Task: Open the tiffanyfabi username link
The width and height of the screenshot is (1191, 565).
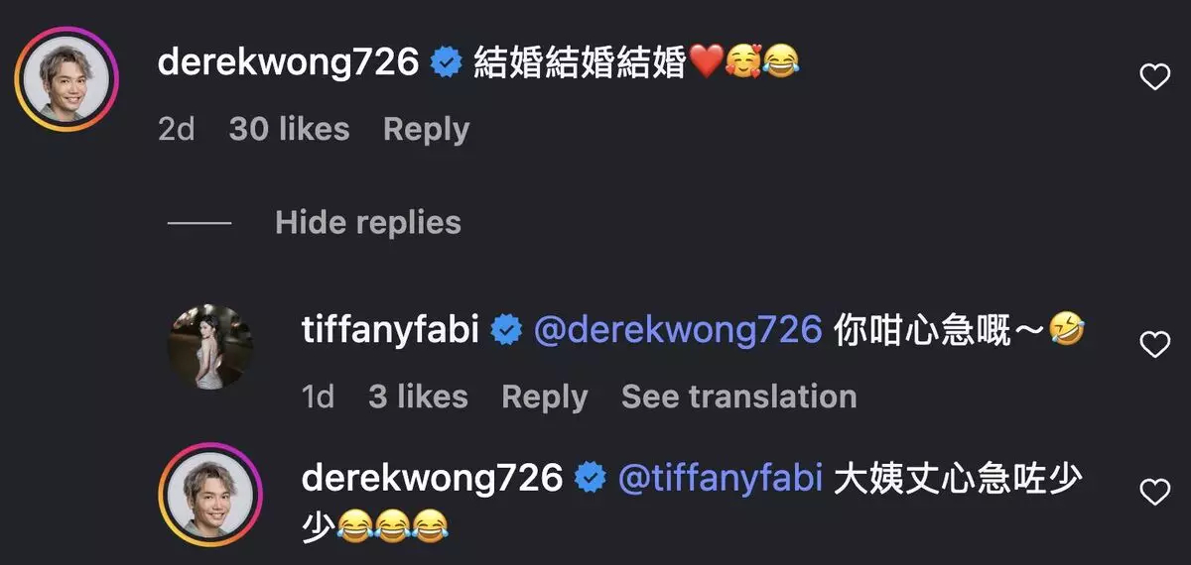Action: [391, 330]
